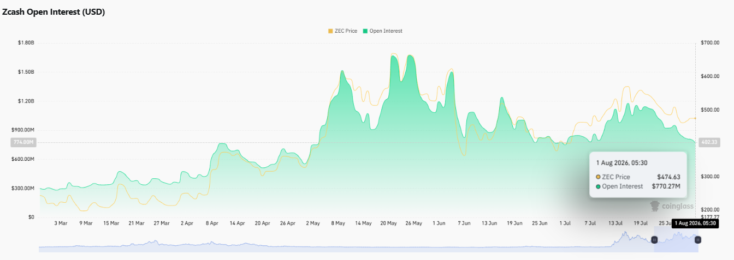Click the 27 Mar date label
The width and height of the screenshot is (734, 260).
click(161, 223)
